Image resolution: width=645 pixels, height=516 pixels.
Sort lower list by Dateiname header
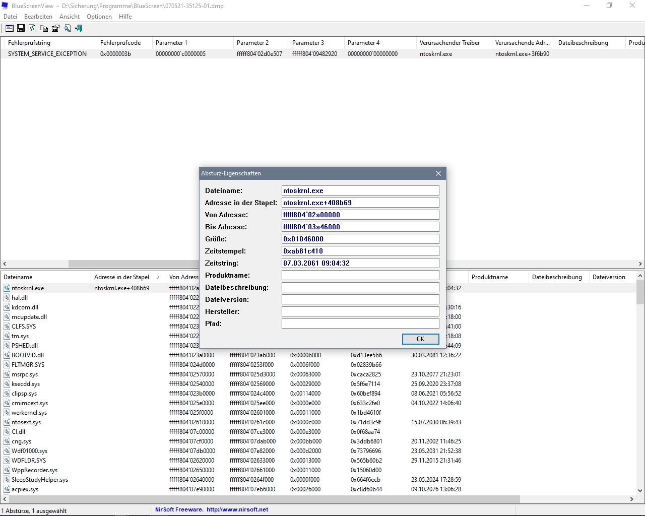pos(46,277)
